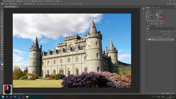Viewport: 176px width, 99px height.
Task: Open the Layers panel flyout menu
Action: pyautogui.click(x=175, y=29)
